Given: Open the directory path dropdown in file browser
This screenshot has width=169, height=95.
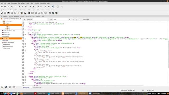Looking at the screenshot, I should point(21,19).
